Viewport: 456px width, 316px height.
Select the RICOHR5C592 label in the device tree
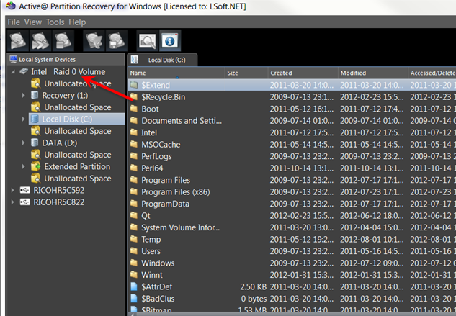[59, 191]
